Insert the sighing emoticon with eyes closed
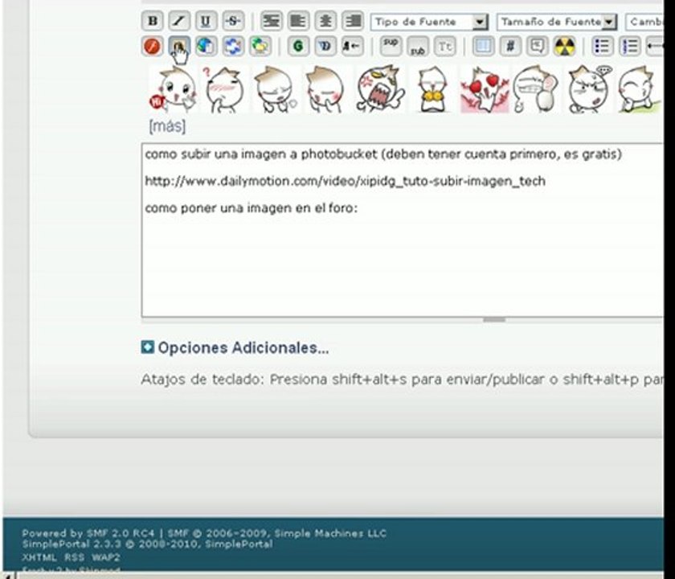675x579 pixels. (276, 89)
